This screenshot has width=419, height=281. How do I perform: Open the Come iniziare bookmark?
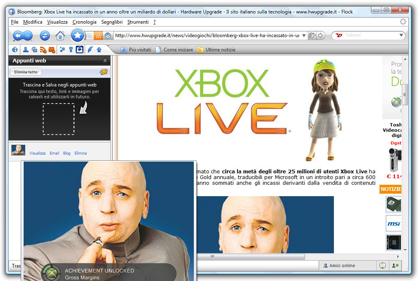coord(175,49)
